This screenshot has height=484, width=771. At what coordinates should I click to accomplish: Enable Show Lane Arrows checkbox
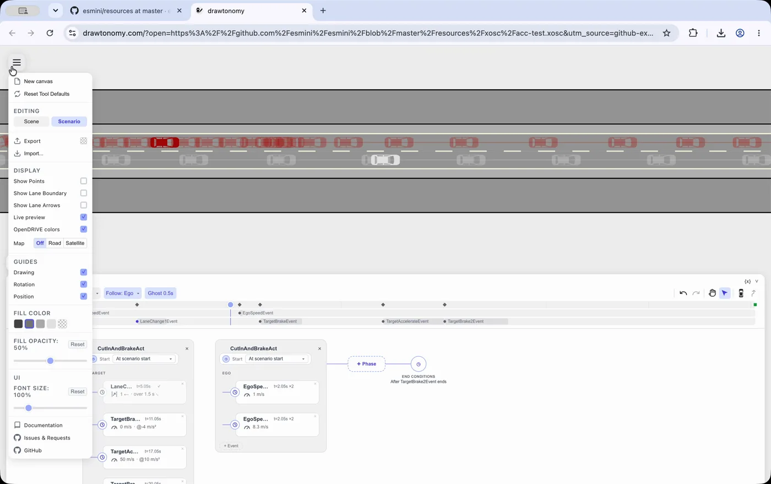[x=84, y=205]
